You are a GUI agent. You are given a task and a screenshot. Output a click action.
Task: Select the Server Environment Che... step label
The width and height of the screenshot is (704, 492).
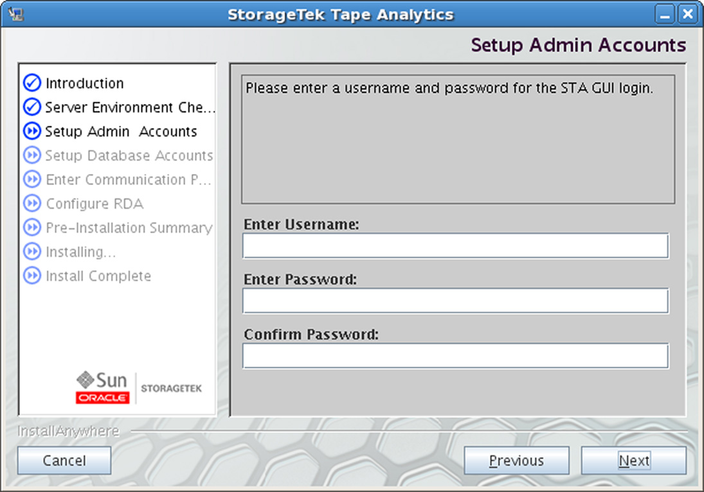click(131, 108)
